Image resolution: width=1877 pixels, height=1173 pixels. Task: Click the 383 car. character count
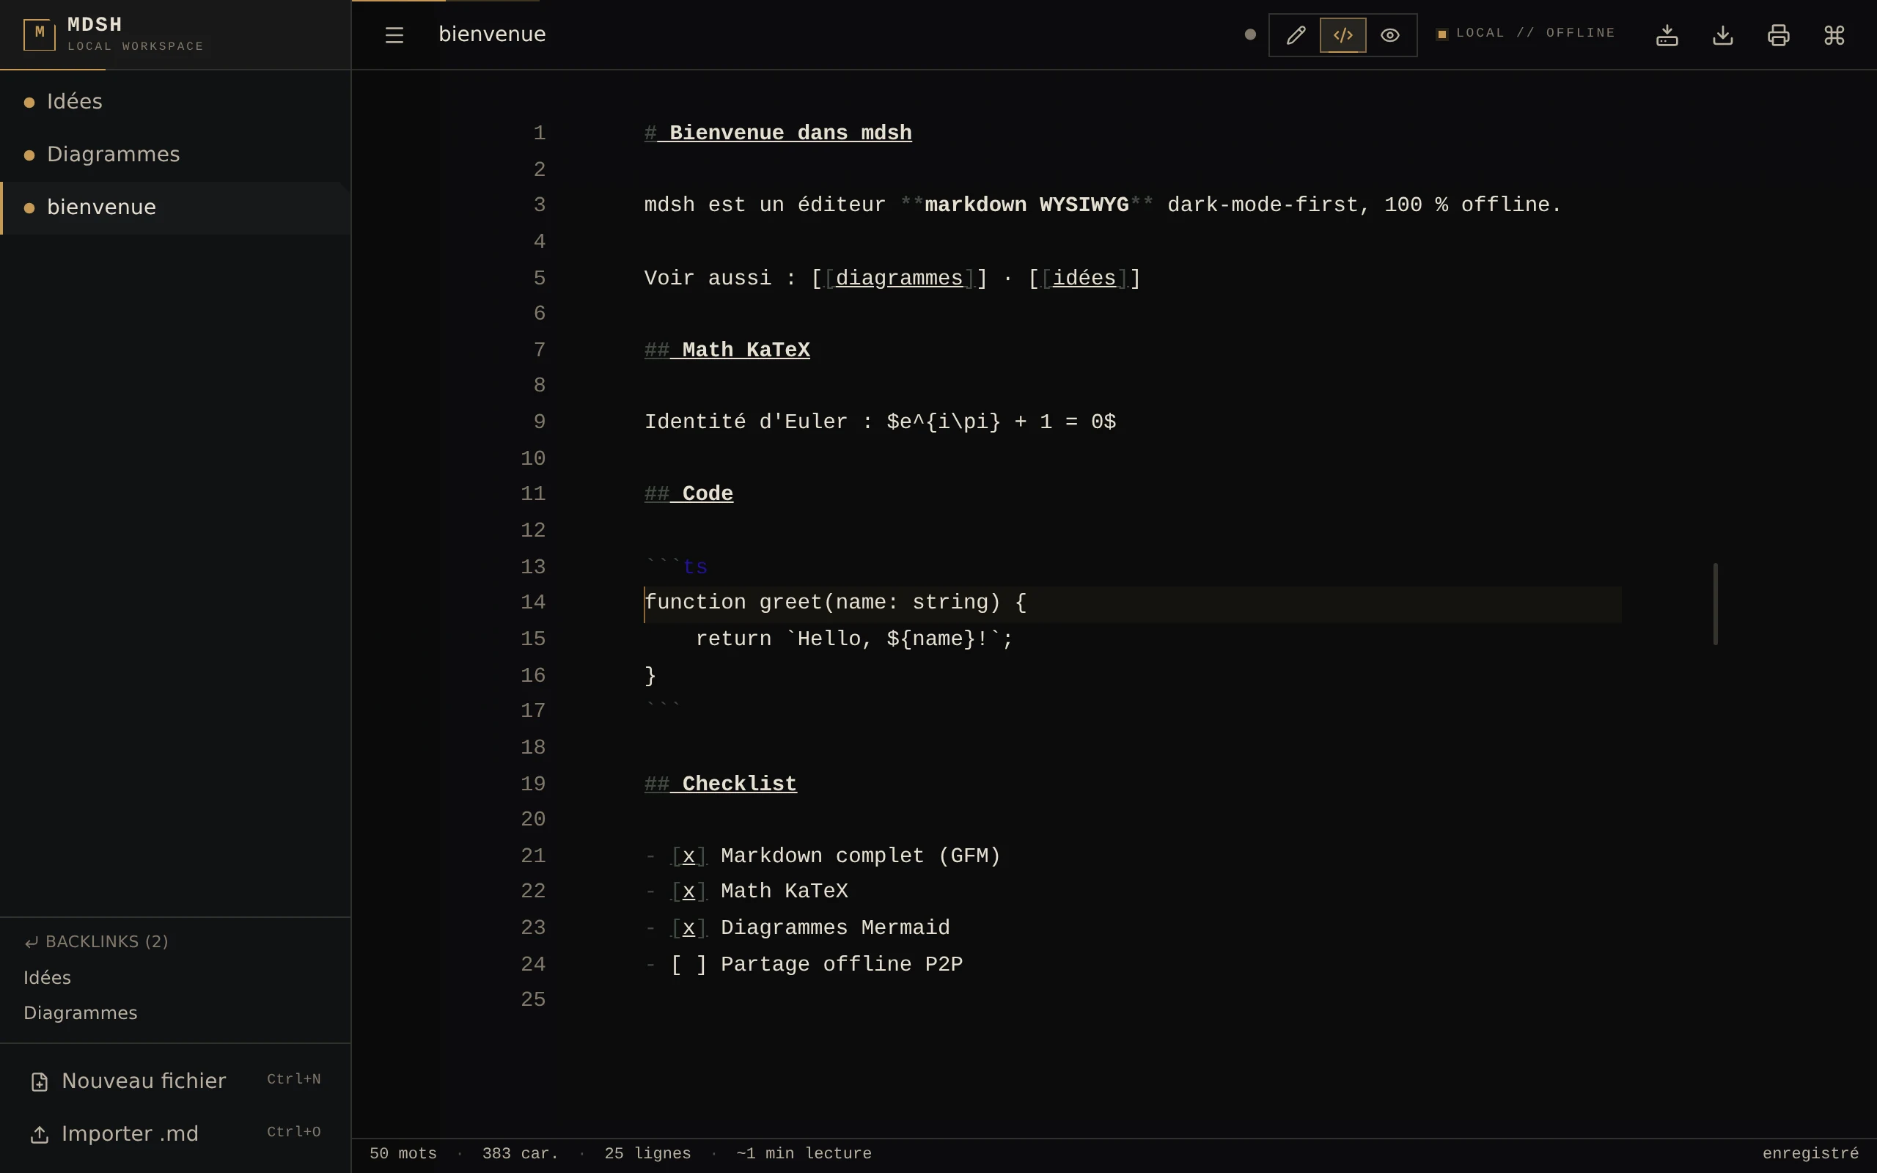tap(520, 1154)
